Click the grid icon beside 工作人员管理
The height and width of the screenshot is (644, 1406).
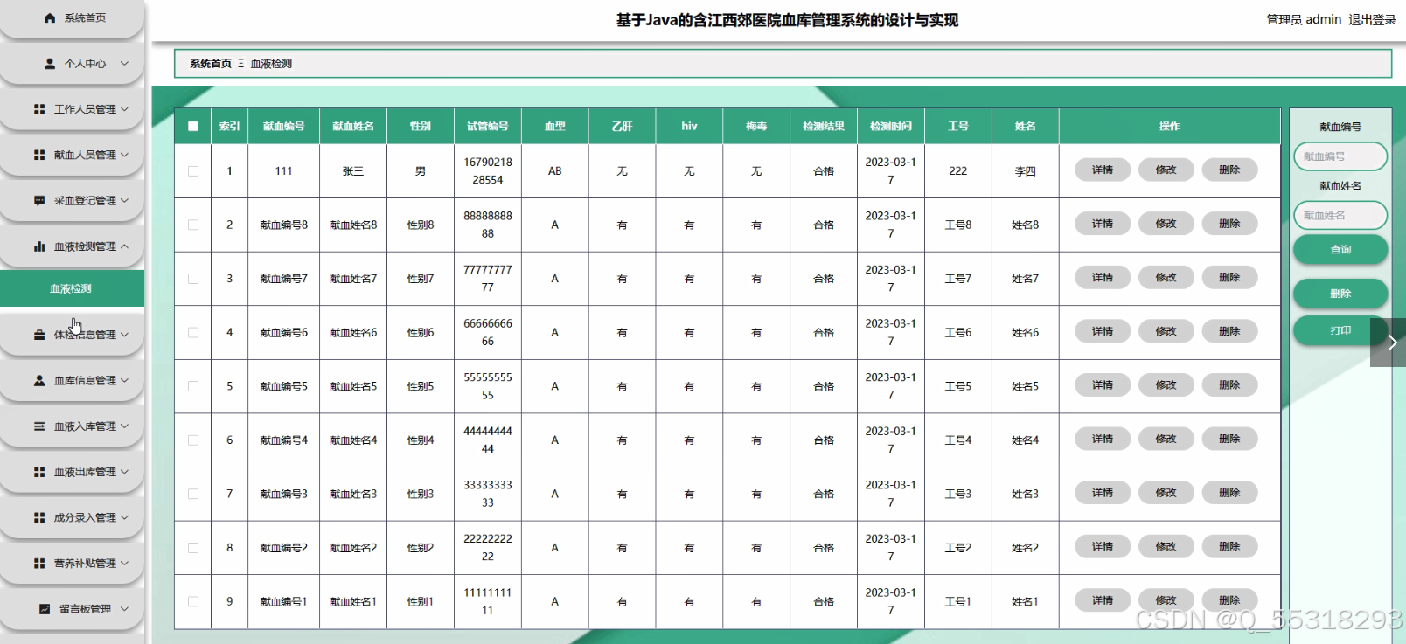[39, 109]
